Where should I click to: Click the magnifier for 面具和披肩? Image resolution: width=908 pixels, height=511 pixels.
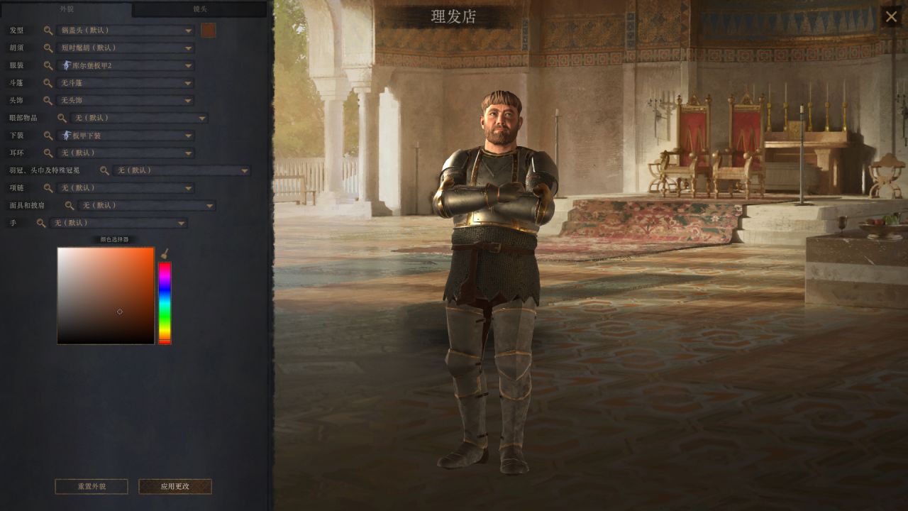70,206
